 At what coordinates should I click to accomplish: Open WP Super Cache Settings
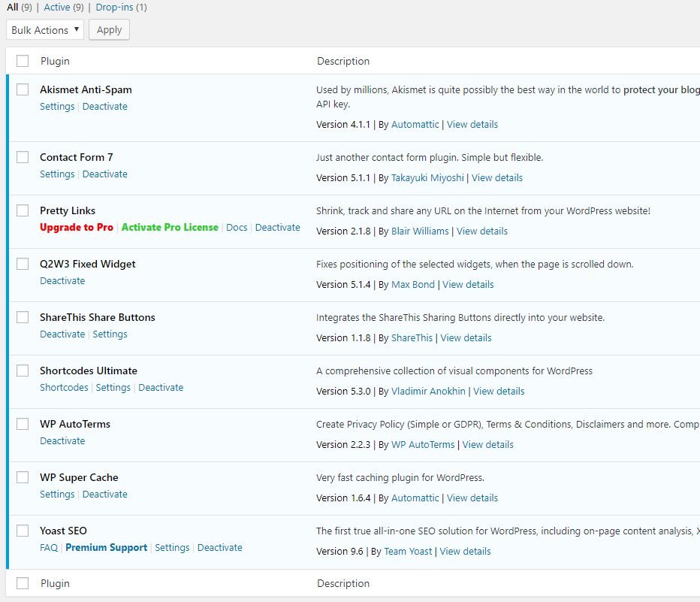click(x=57, y=495)
